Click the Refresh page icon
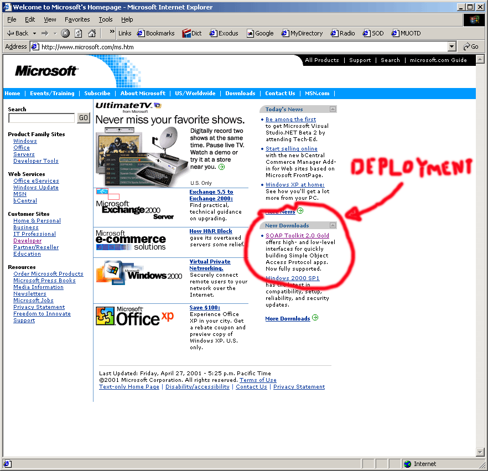 click(x=79, y=33)
